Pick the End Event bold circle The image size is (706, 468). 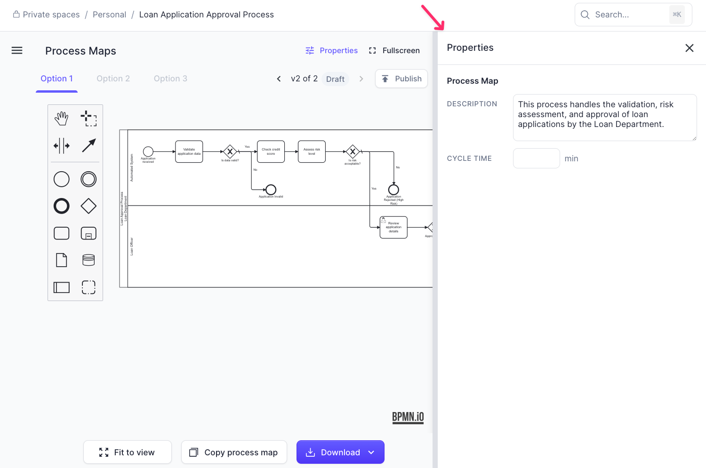[x=62, y=206]
